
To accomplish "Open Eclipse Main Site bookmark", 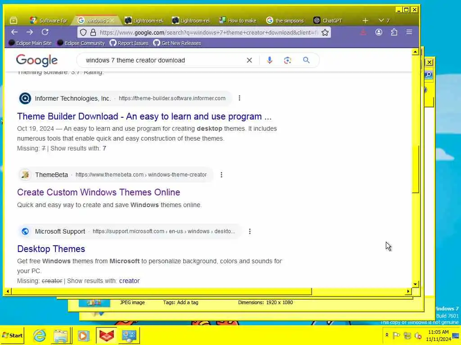I will pos(30,43).
